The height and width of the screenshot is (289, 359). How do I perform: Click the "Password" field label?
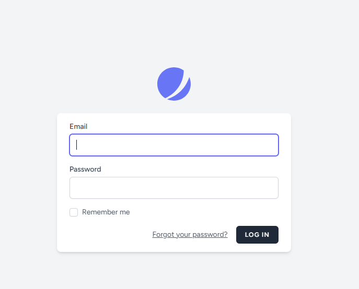pos(85,169)
